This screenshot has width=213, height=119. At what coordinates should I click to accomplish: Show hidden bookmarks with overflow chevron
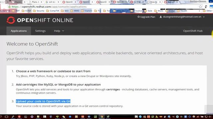199,11
